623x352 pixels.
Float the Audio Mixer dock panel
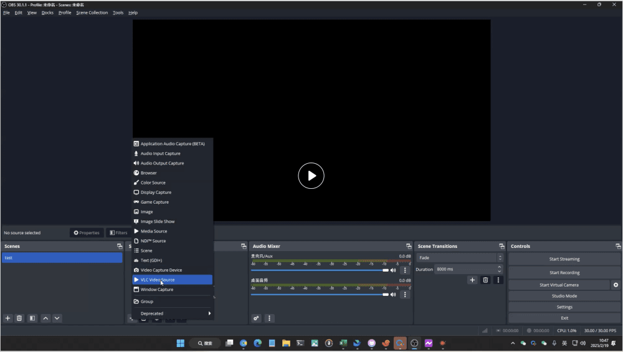[x=409, y=246]
